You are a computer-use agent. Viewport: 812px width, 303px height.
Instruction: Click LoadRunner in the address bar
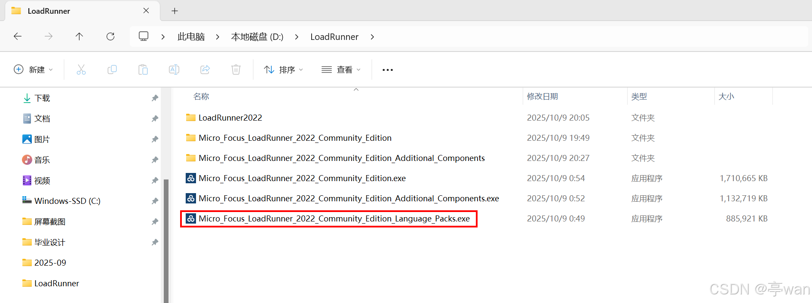pyautogui.click(x=334, y=37)
